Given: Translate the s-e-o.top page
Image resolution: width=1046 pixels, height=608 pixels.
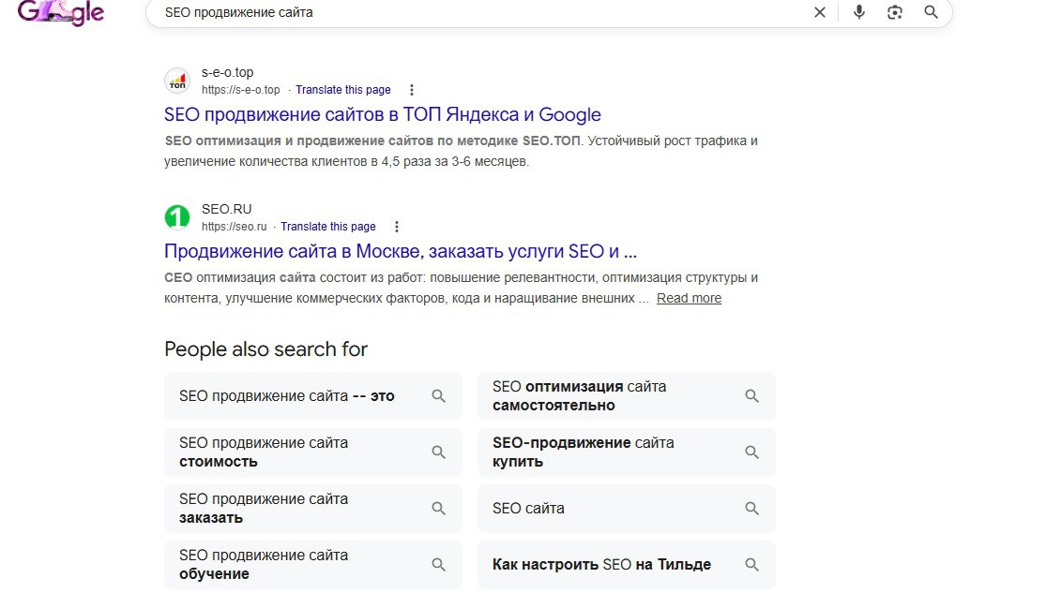Looking at the screenshot, I should point(343,90).
